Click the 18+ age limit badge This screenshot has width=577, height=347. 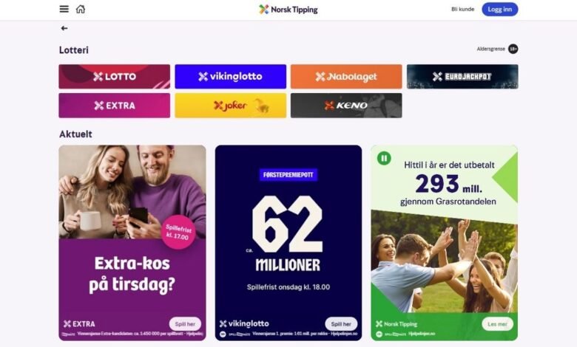(513, 49)
